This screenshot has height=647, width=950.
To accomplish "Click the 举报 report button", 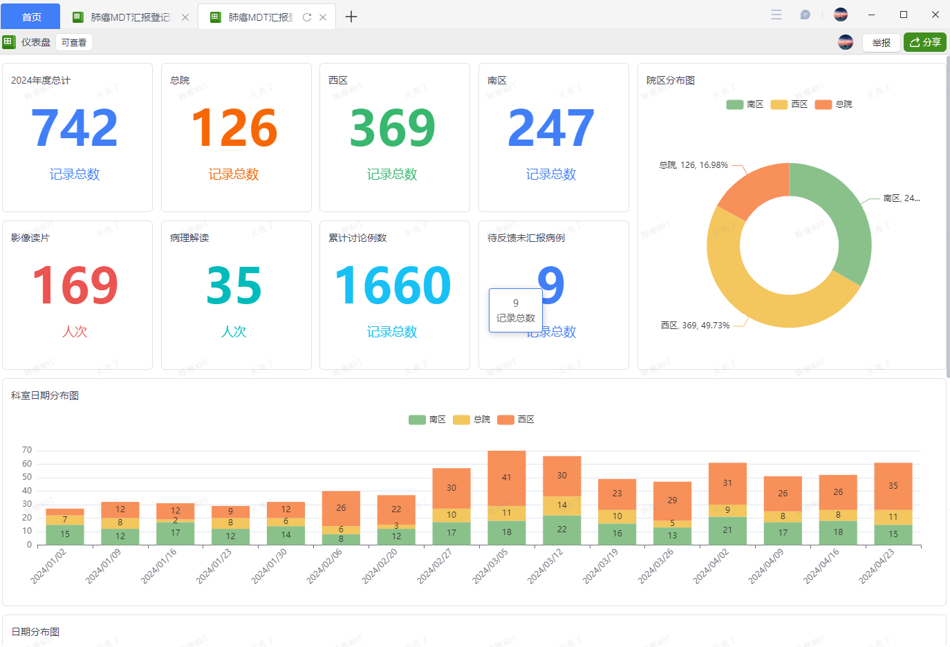I will coord(882,43).
